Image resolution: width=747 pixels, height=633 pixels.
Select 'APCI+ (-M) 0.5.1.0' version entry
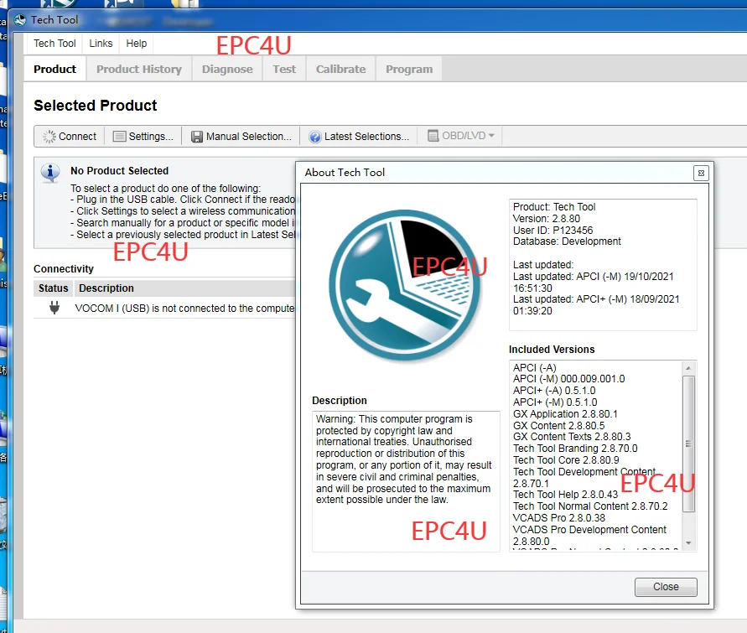click(x=555, y=402)
